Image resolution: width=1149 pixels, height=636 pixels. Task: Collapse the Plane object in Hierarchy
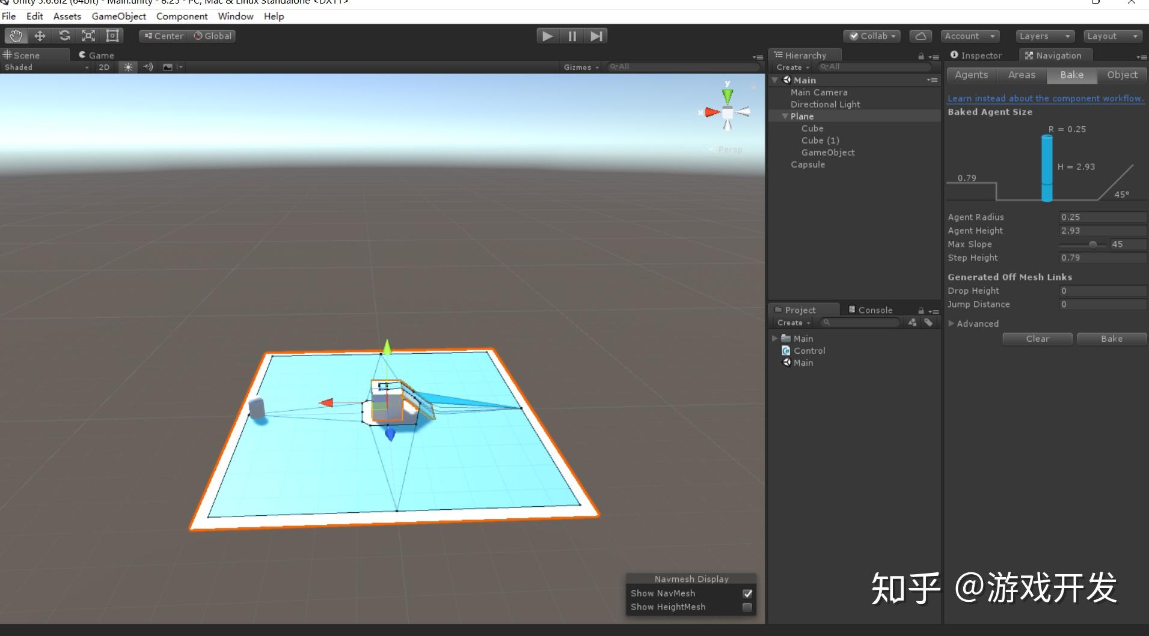pos(785,117)
